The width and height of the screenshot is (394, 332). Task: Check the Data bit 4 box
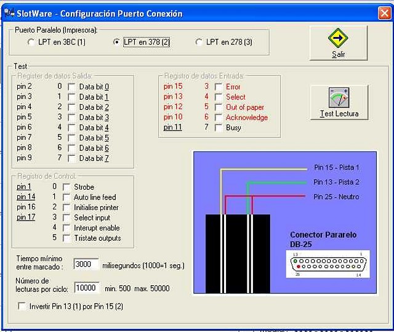pyautogui.click(x=71, y=128)
